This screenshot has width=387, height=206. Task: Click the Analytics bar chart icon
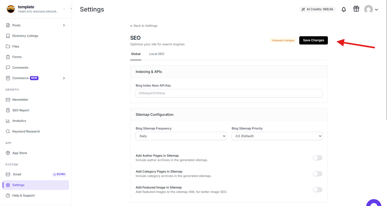(8, 121)
